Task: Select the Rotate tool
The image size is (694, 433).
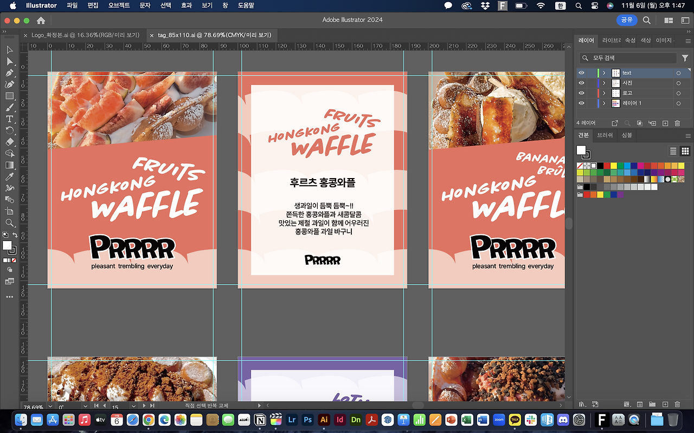Action: [x=10, y=130]
